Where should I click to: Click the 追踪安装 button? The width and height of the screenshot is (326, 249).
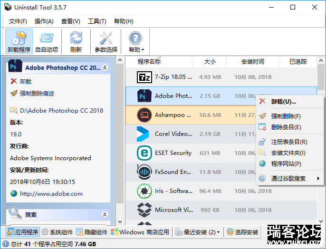242,232
